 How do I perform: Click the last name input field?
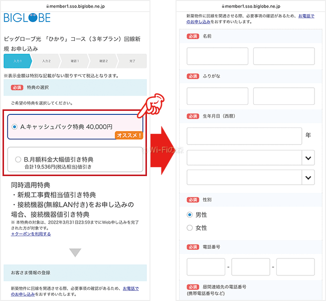[x=217, y=56]
